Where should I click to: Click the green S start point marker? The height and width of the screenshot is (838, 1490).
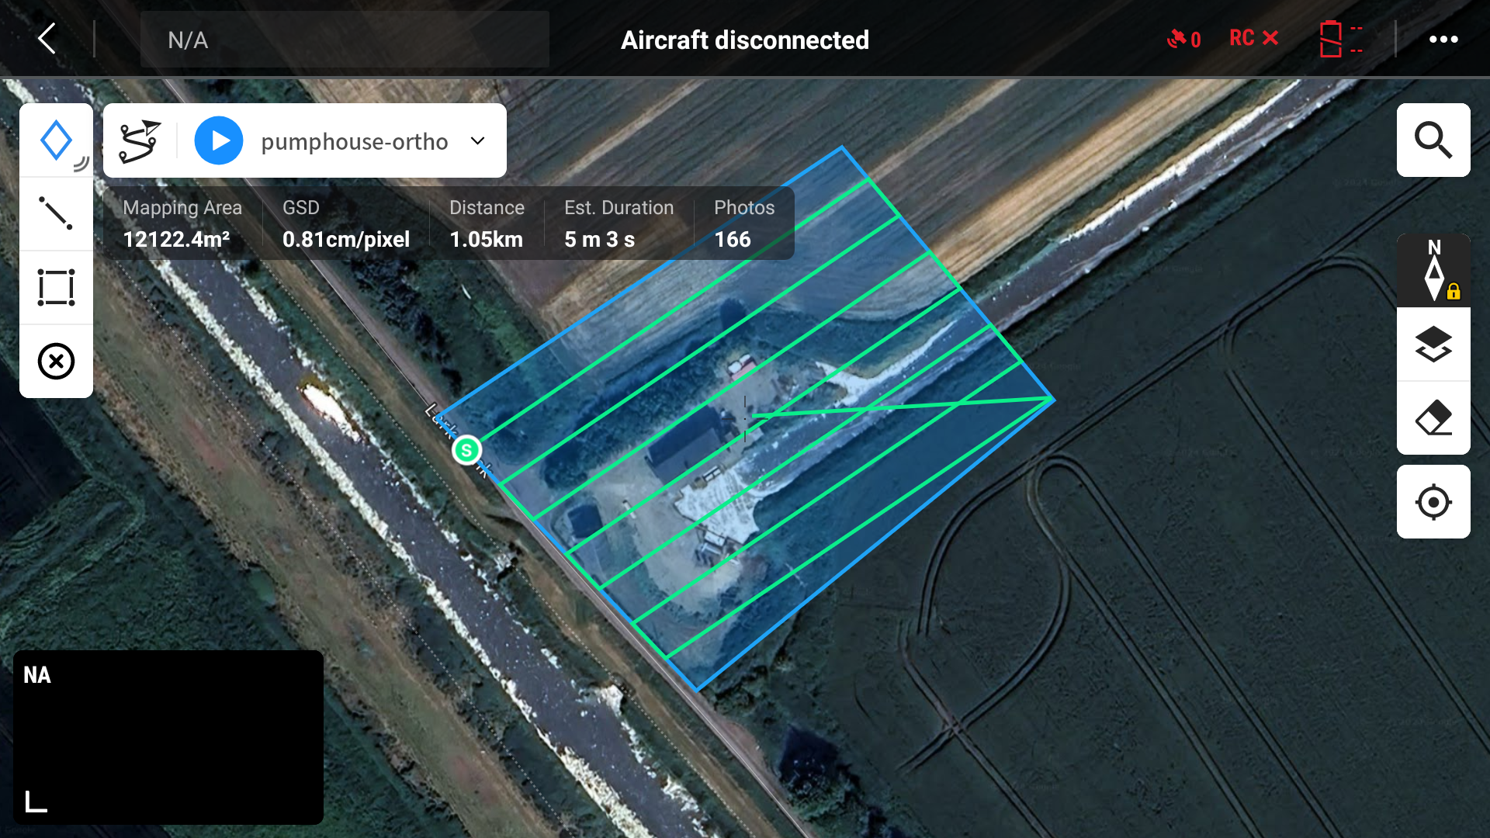(x=466, y=450)
